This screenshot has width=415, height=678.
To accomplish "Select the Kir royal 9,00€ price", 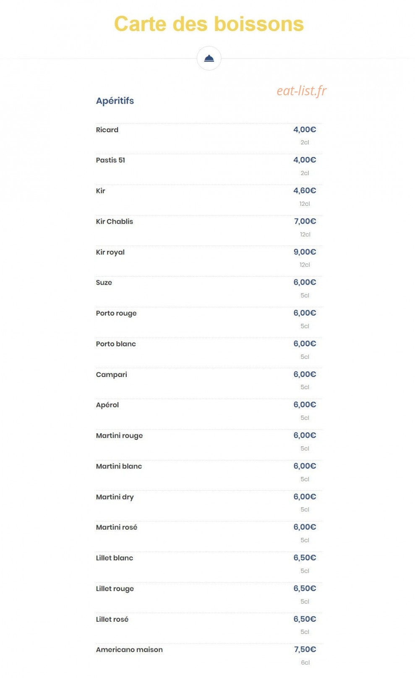I will point(305,252).
